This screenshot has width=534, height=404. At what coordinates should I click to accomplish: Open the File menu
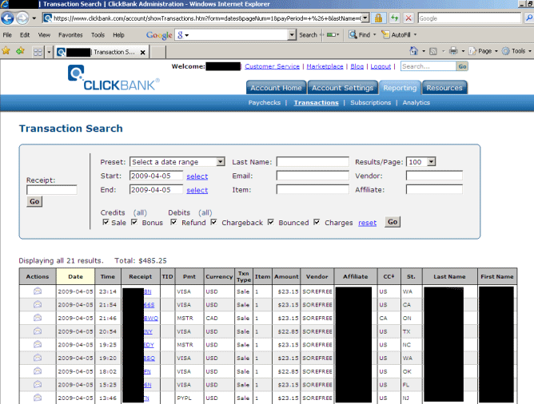pos(7,34)
